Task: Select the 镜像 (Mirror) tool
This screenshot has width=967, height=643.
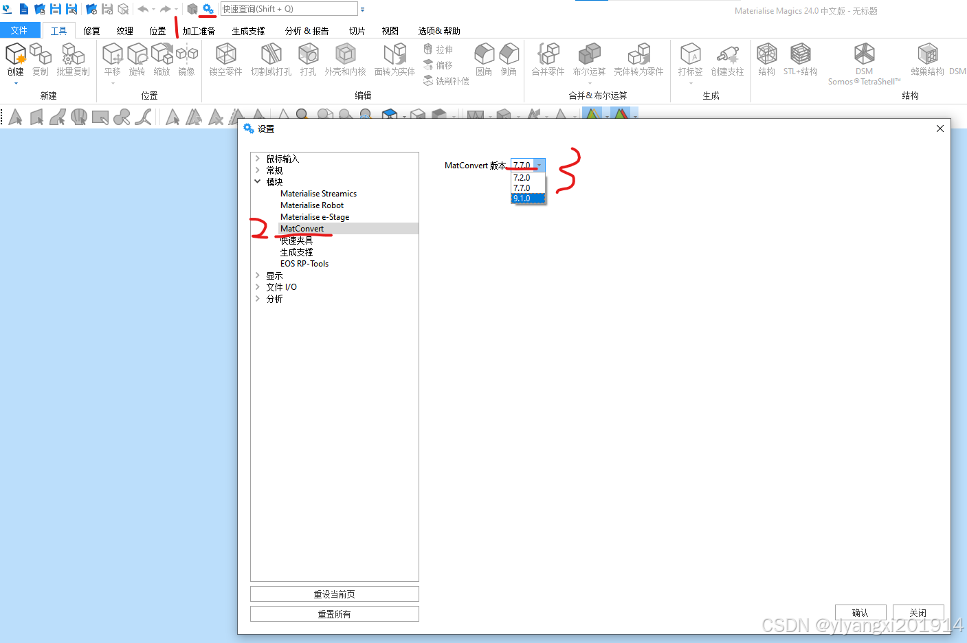Action: [x=187, y=54]
